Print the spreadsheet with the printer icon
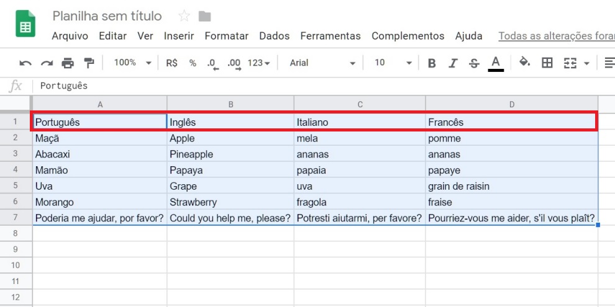615x307 pixels. (68, 63)
